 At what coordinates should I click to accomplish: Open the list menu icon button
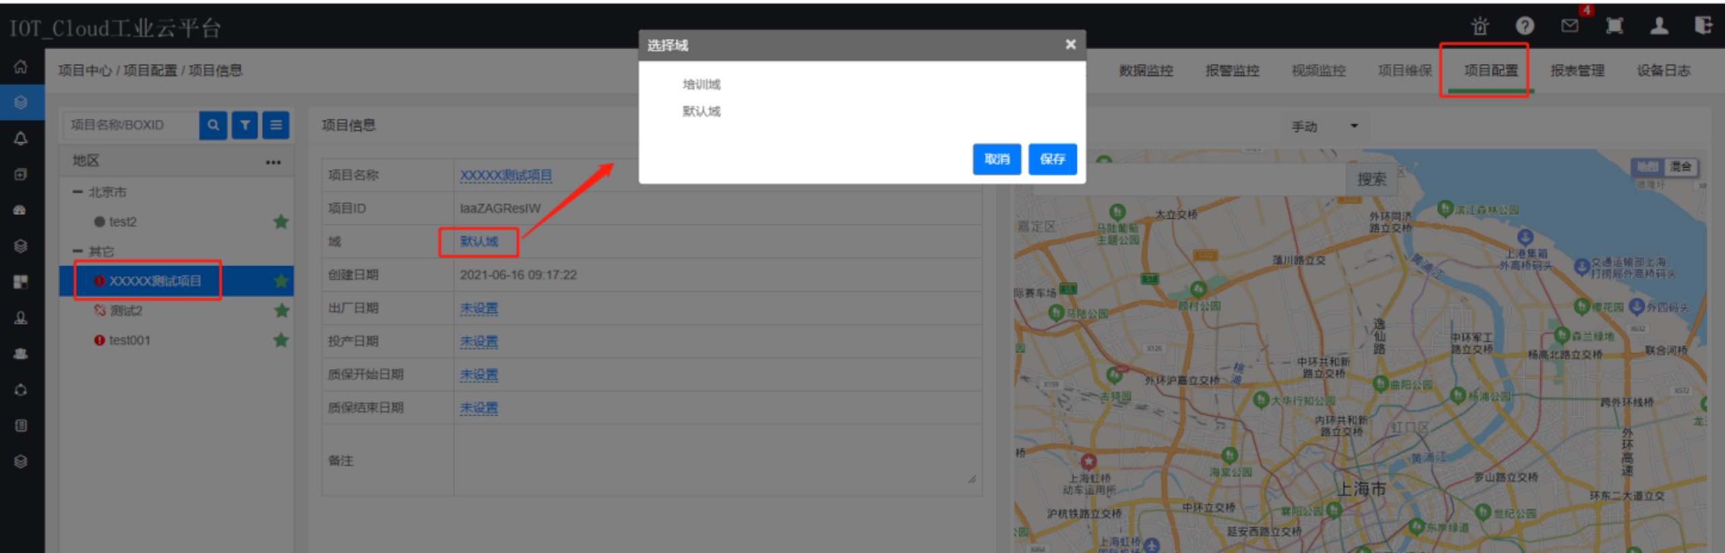pyautogui.click(x=276, y=125)
